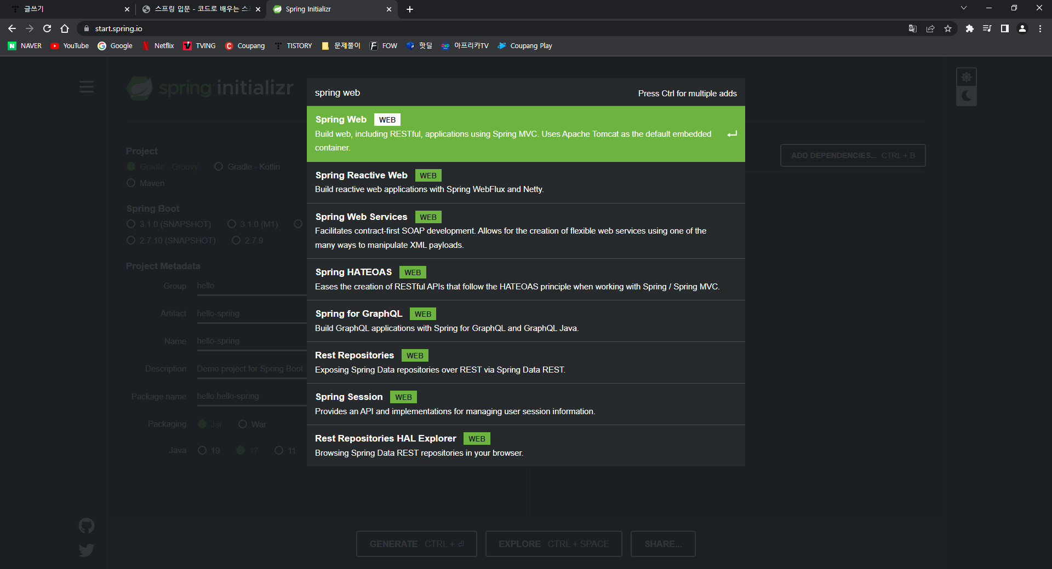This screenshot has width=1052, height=569.
Task: Close the Spring Initializr tab
Action: point(389,9)
